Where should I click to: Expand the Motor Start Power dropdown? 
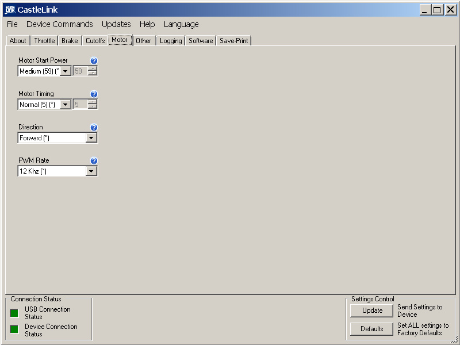coord(66,71)
